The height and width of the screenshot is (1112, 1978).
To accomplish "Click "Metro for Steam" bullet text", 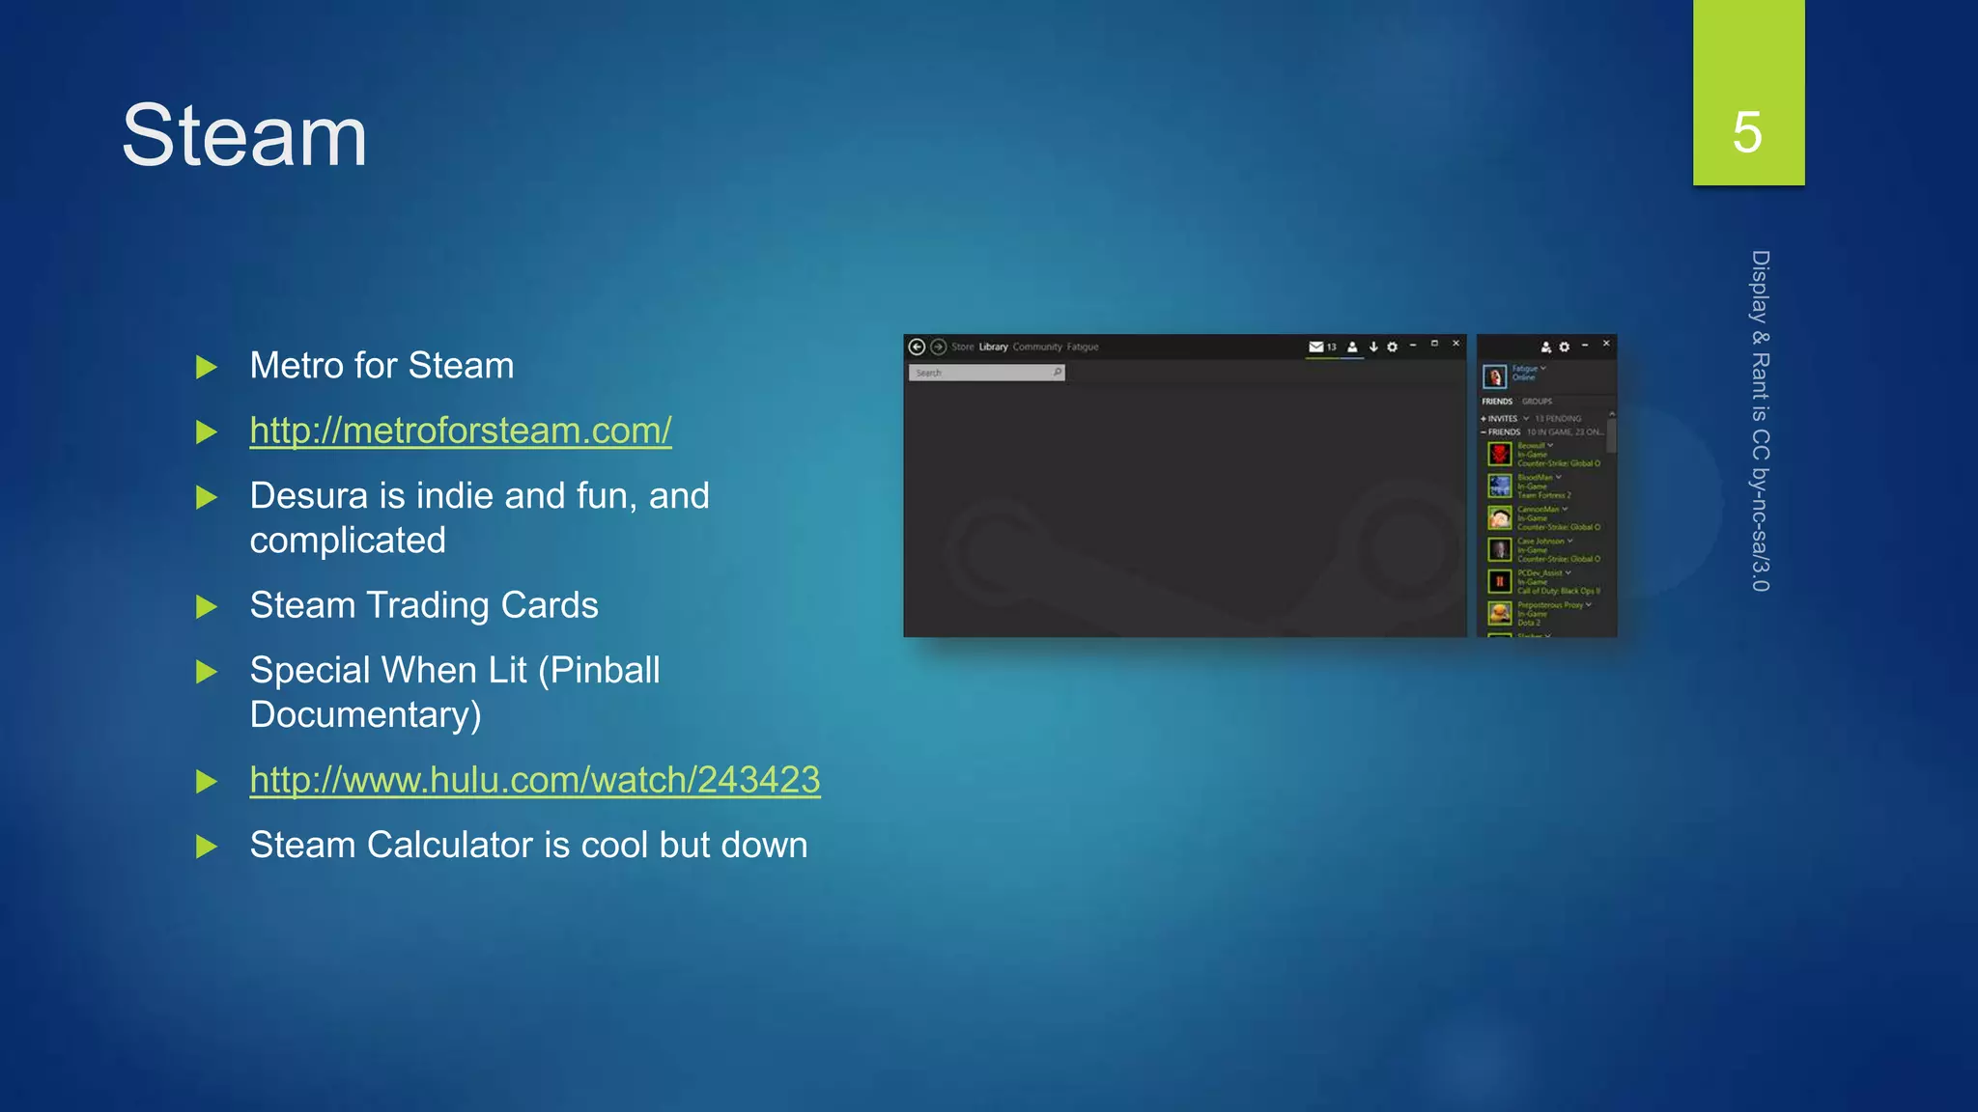I will tap(381, 366).
